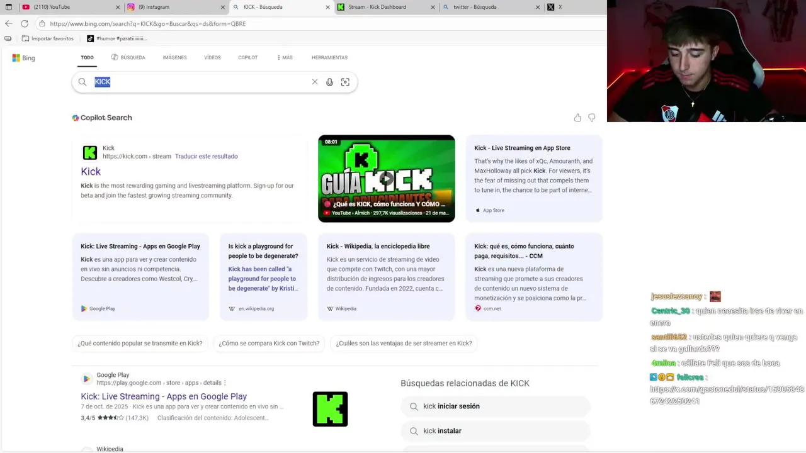Click the Copilot Search heading
Viewport: 806px width, 453px height.
click(102, 118)
